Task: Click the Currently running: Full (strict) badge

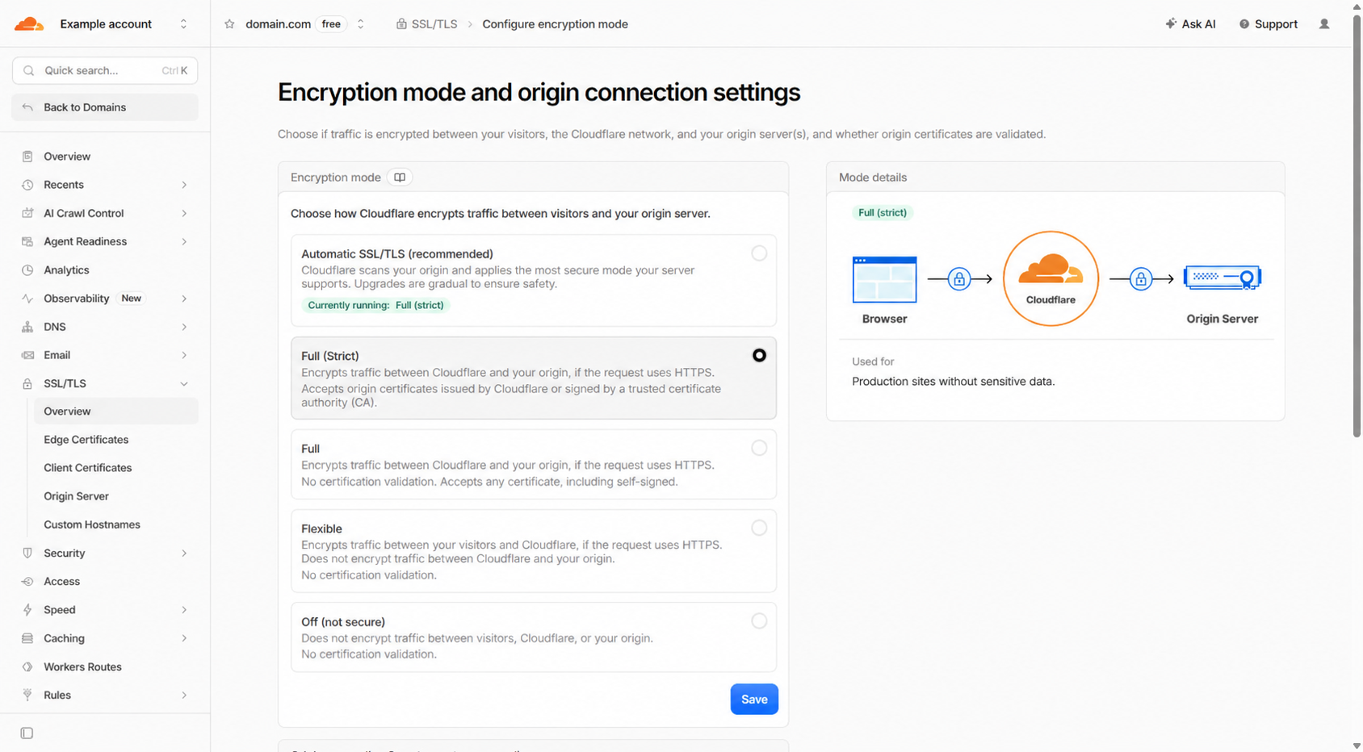Action: (x=375, y=305)
